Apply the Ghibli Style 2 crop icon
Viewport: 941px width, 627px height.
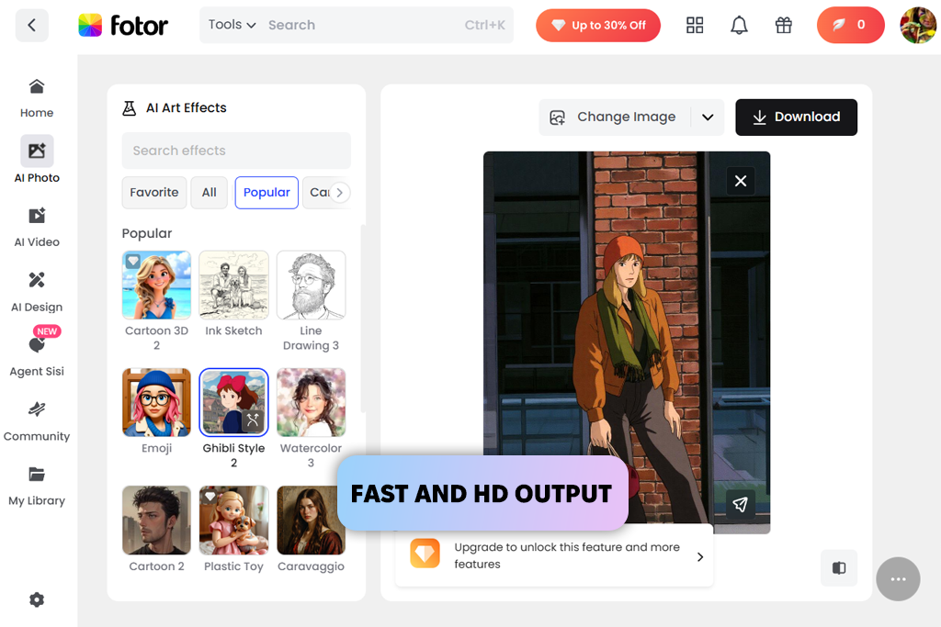click(253, 420)
